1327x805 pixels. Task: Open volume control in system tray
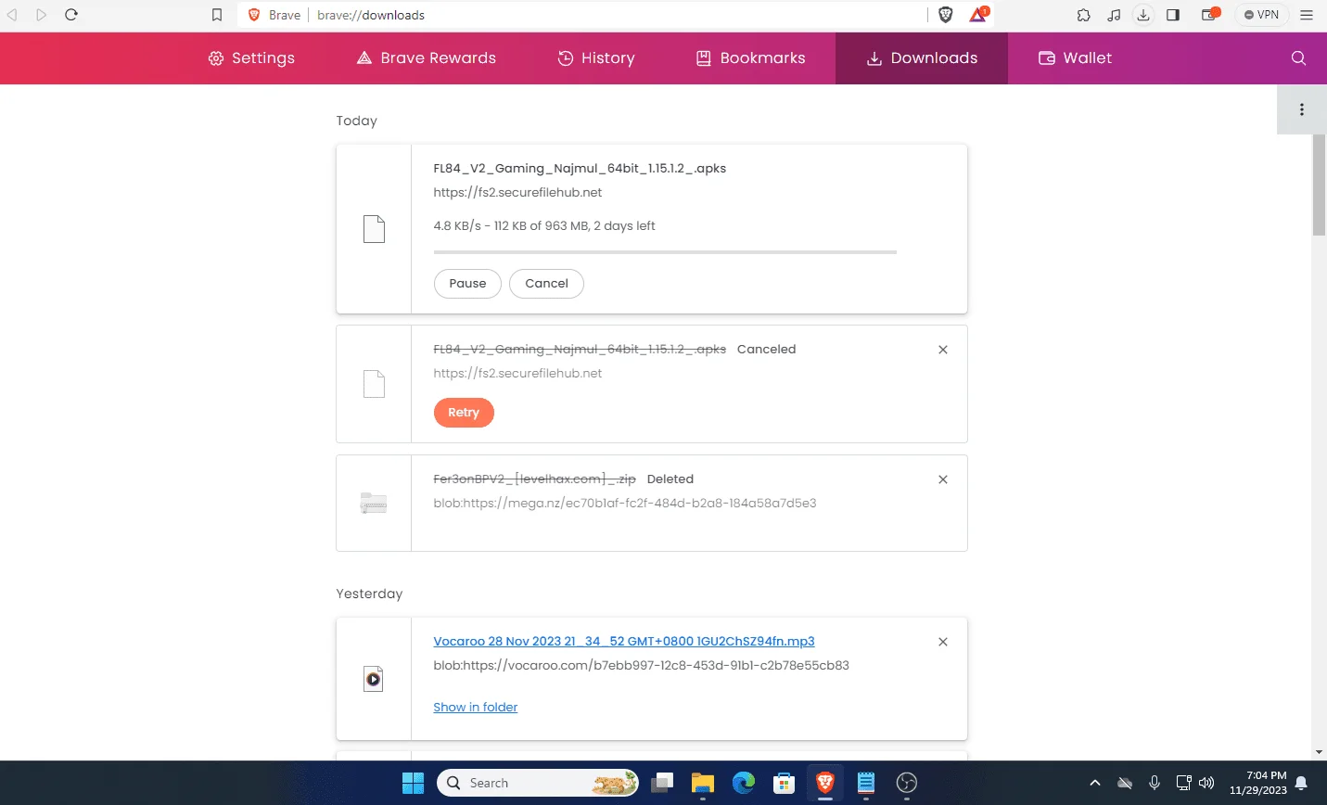(x=1206, y=783)
